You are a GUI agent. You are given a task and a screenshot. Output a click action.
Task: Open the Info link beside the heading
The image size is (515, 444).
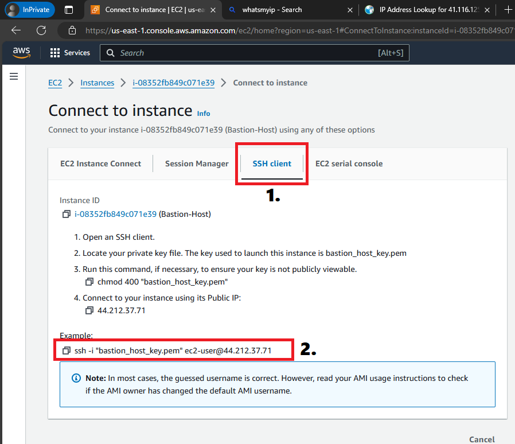[204, 114]
